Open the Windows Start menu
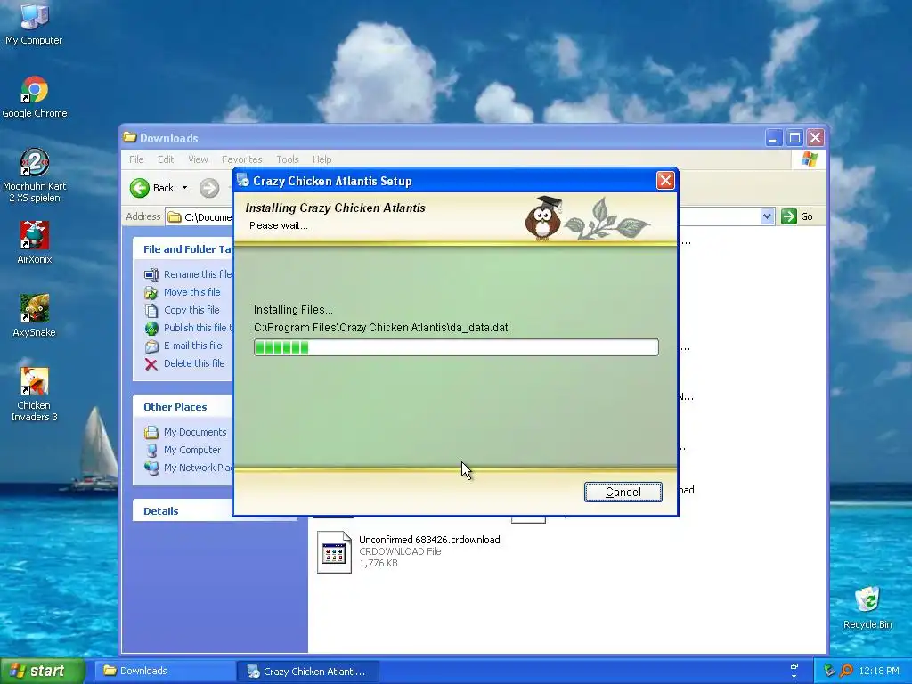 [43, 671]
